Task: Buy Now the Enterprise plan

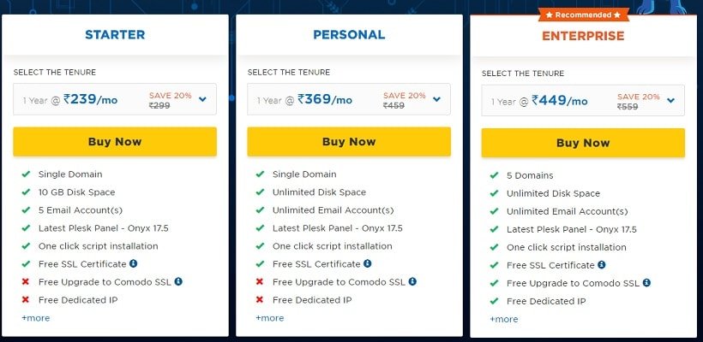Action: (x=583, y=143)
